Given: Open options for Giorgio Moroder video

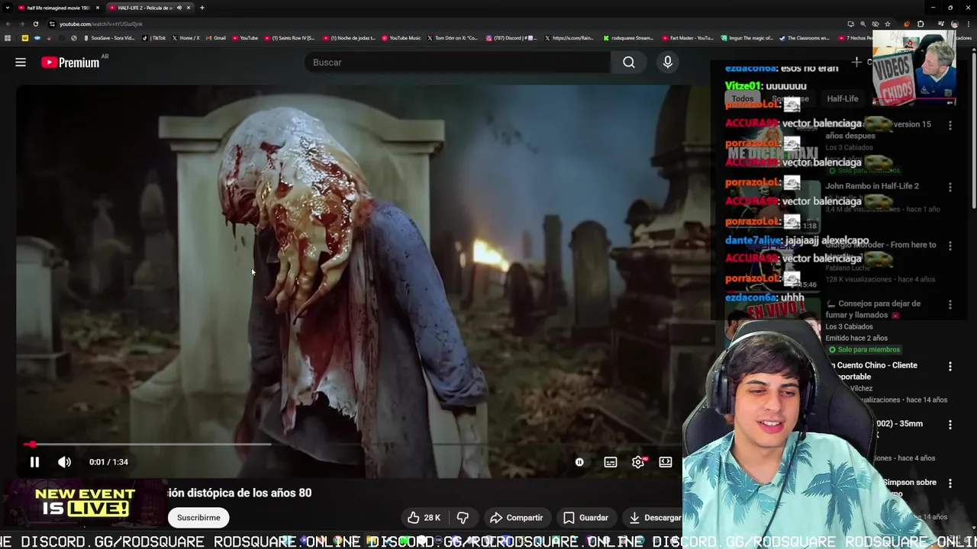Looking at the screenshot, I should [950, 246].
